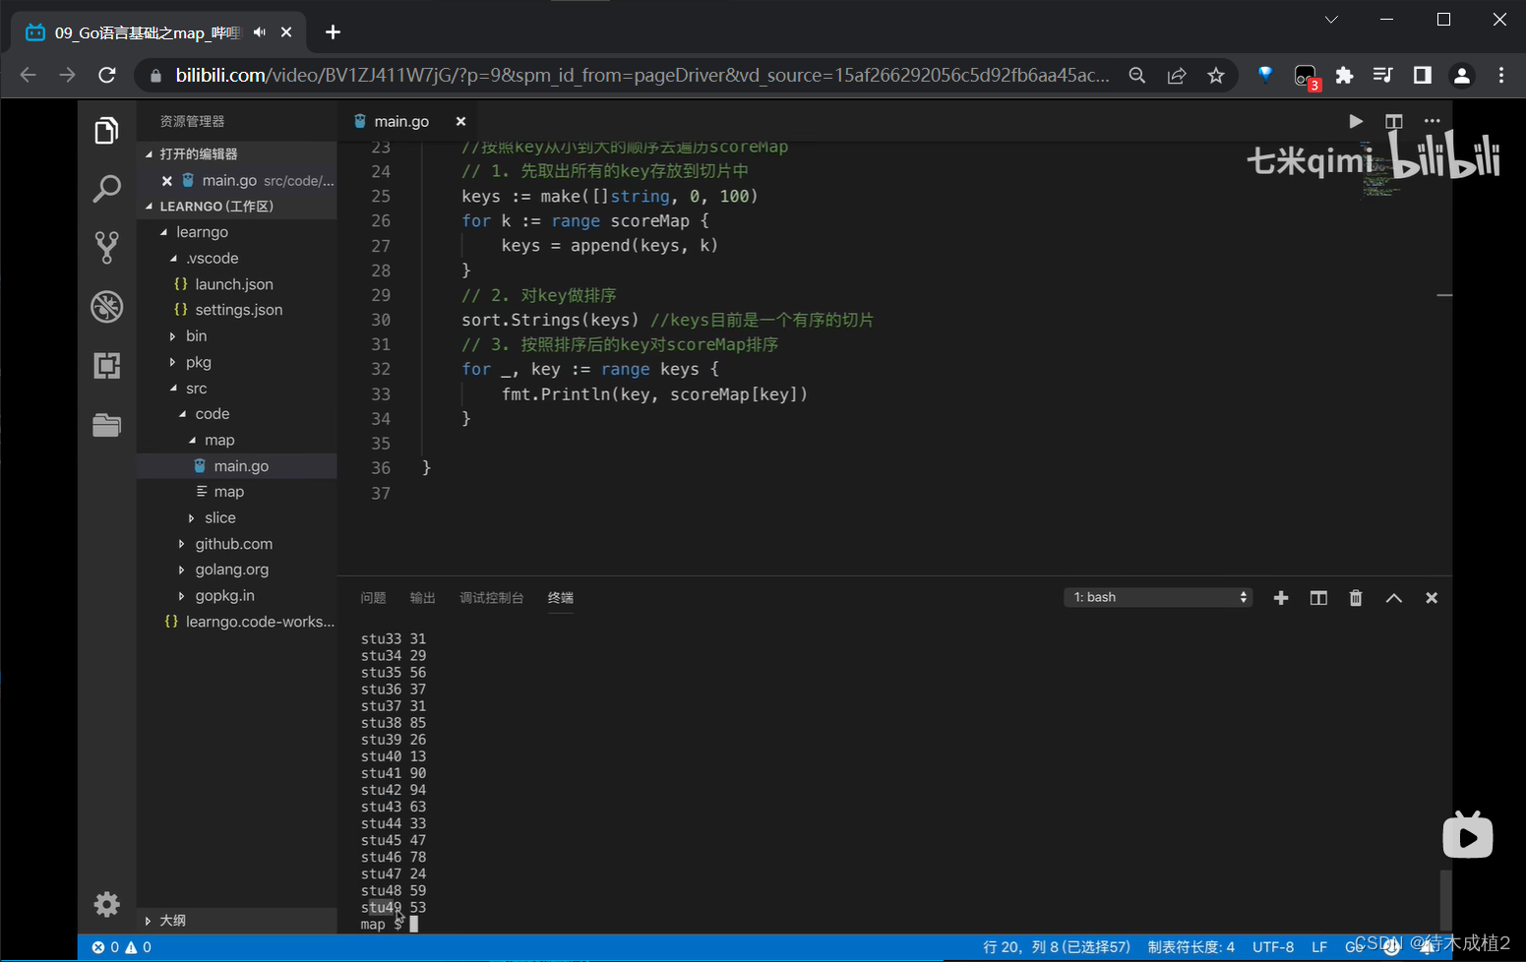This screenshot has width=1526, height=962.
Task: Switch to the 输出 output tab
Action: coord(422,598)
